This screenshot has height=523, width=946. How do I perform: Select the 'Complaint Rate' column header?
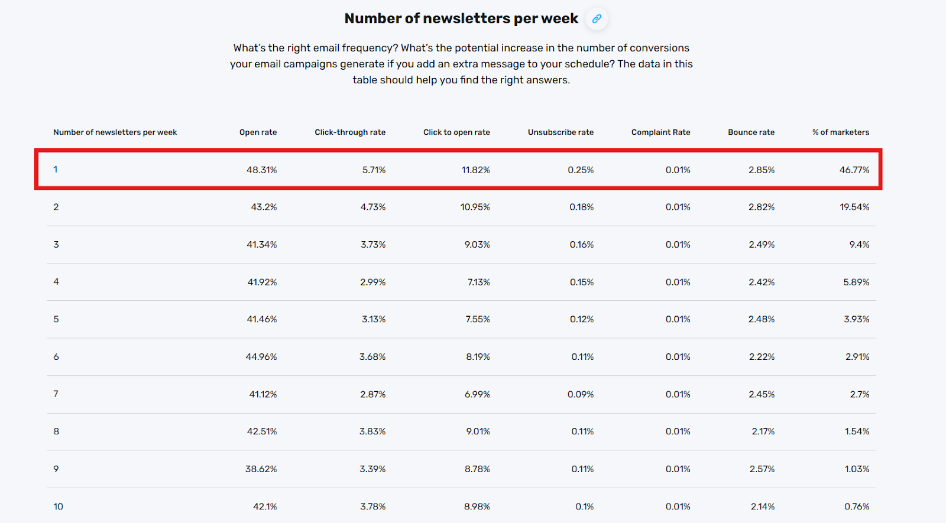660,132
